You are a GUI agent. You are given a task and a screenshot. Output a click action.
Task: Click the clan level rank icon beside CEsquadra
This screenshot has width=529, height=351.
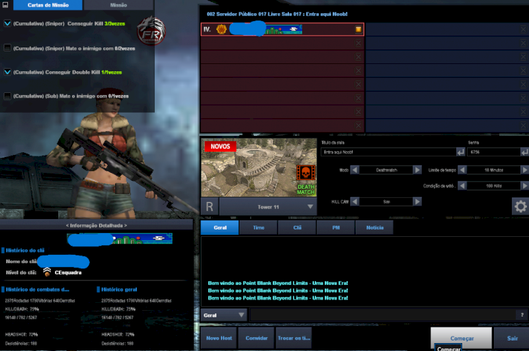(x=47, y=272)
